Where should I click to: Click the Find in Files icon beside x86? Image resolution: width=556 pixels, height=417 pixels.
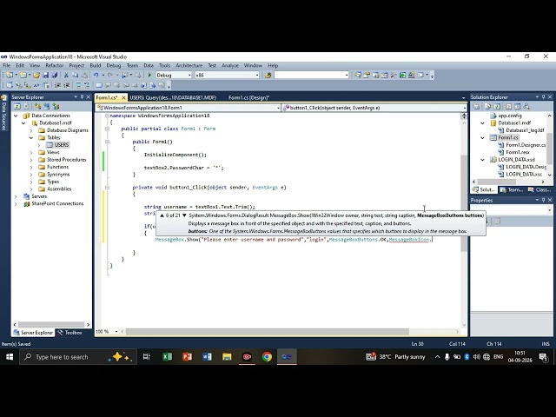tap(268, 76)
